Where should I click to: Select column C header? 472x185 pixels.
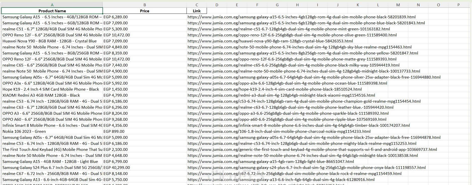point(197,5)
